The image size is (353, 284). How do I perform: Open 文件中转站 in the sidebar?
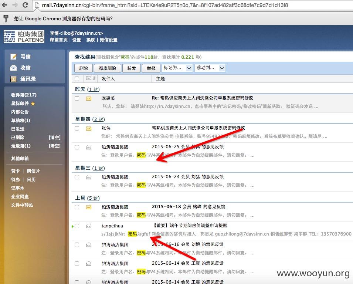(22, 205)
